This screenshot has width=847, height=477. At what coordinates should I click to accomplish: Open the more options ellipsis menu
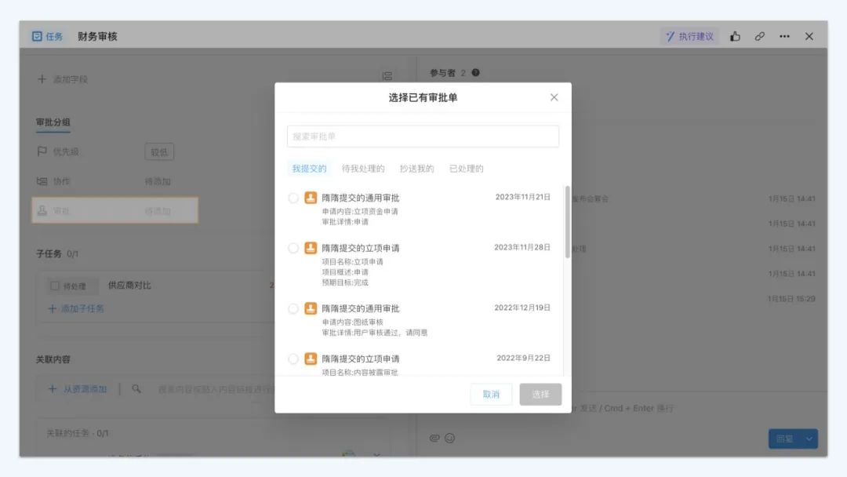click(x=784, y=36)
